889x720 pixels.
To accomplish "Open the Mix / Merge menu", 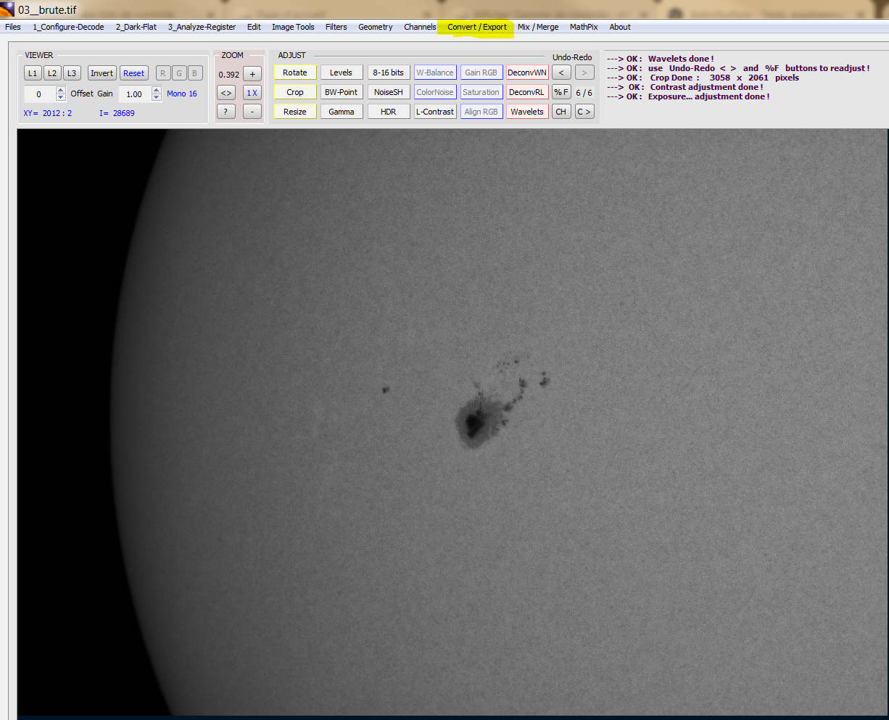I will pos(538,27).
